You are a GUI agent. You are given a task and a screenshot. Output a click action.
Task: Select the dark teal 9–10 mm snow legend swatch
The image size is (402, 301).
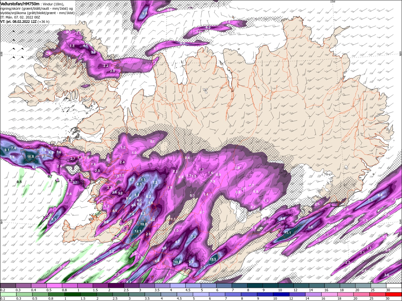pyautogui.click(x=270, y=286)
